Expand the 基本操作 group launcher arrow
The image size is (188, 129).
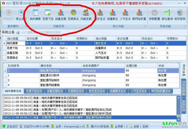tap(26, 26)
